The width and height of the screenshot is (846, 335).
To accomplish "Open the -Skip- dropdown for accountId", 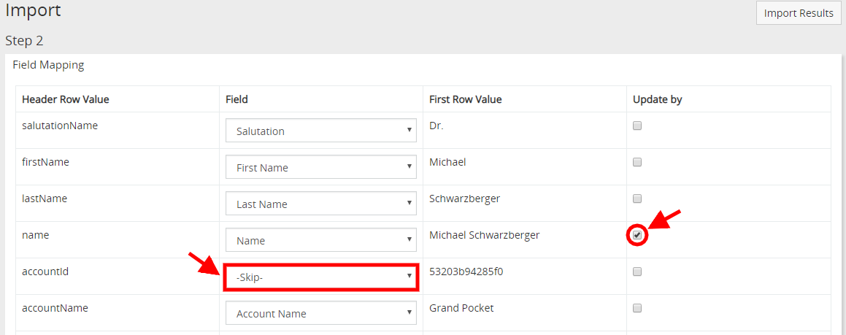I will [x=321, y=277].
